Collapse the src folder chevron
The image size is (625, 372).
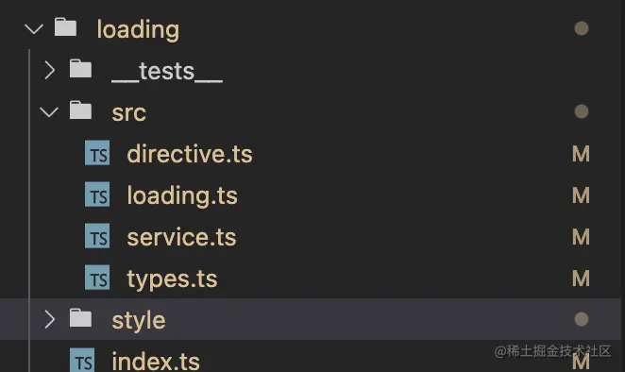(x=49, y=112)
